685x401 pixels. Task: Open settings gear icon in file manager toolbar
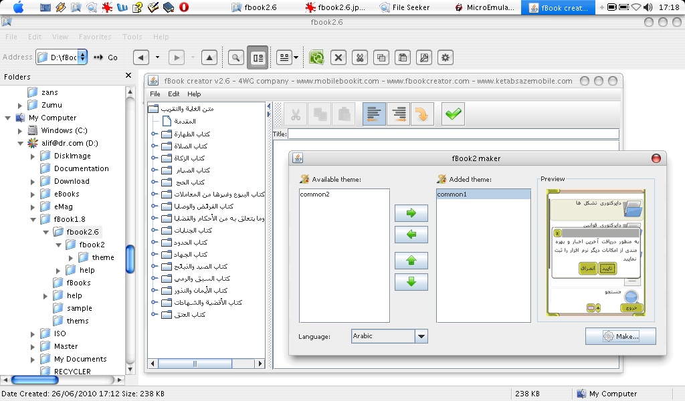tap(445, 57)
